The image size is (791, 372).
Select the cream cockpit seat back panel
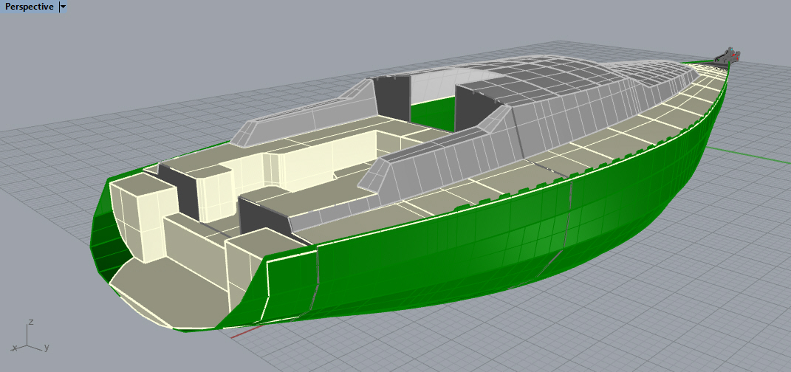310,159
